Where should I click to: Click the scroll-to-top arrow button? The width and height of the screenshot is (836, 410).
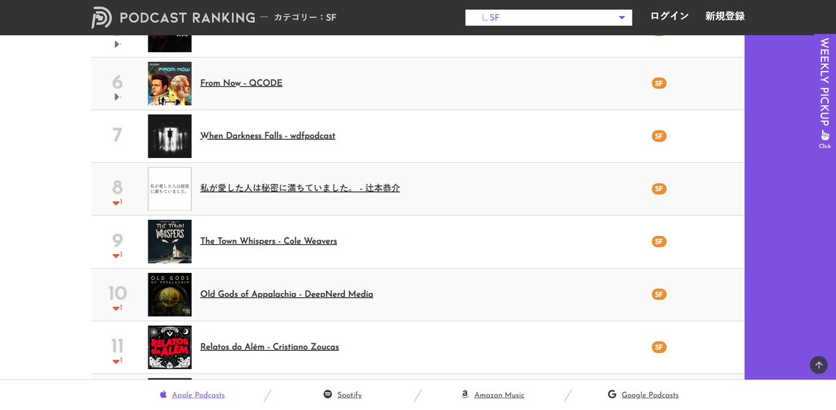pos(819,365)
